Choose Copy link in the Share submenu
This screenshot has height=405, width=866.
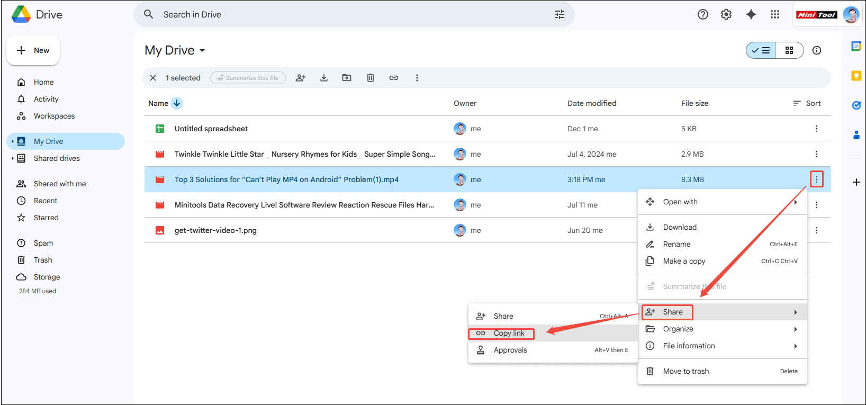pos(553,333)
